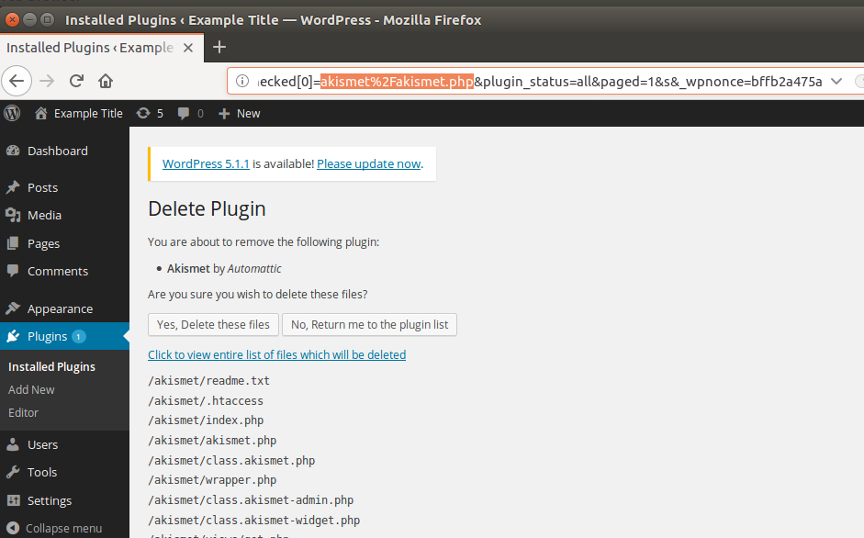The height and width of the screenshot is (538, 864).
Task: Click the Collapse menu label
Action: click(64, 528)
